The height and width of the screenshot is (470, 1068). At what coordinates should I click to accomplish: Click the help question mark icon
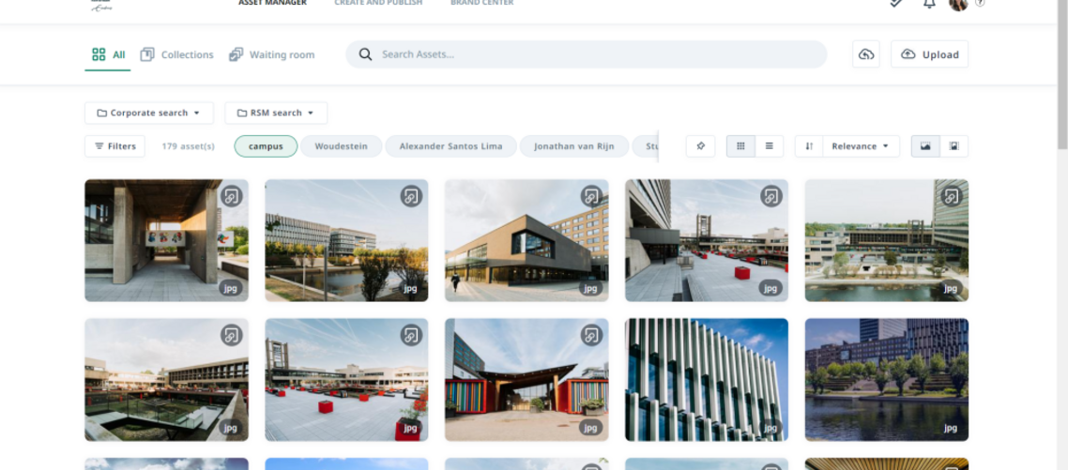[980, 3]
